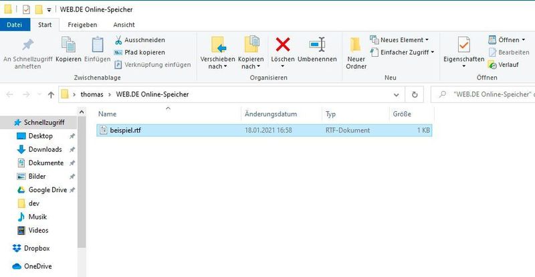Open quick access toolbar customize dropdown
Image resolution: width=535 pixels, height=277 pixels.
[x=49, y=10]
